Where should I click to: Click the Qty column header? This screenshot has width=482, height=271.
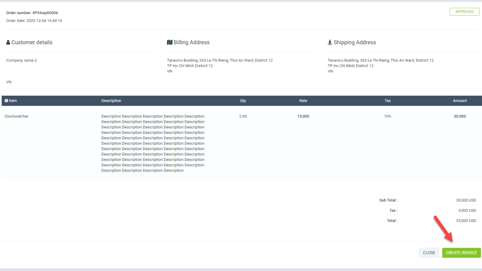[x=243, y=101]
